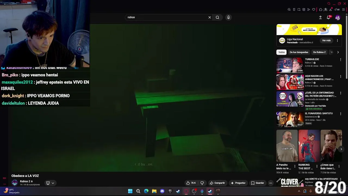The image size is (348, 196).
Task: Open YouTube notifications bell
Action: pos(328,17)
